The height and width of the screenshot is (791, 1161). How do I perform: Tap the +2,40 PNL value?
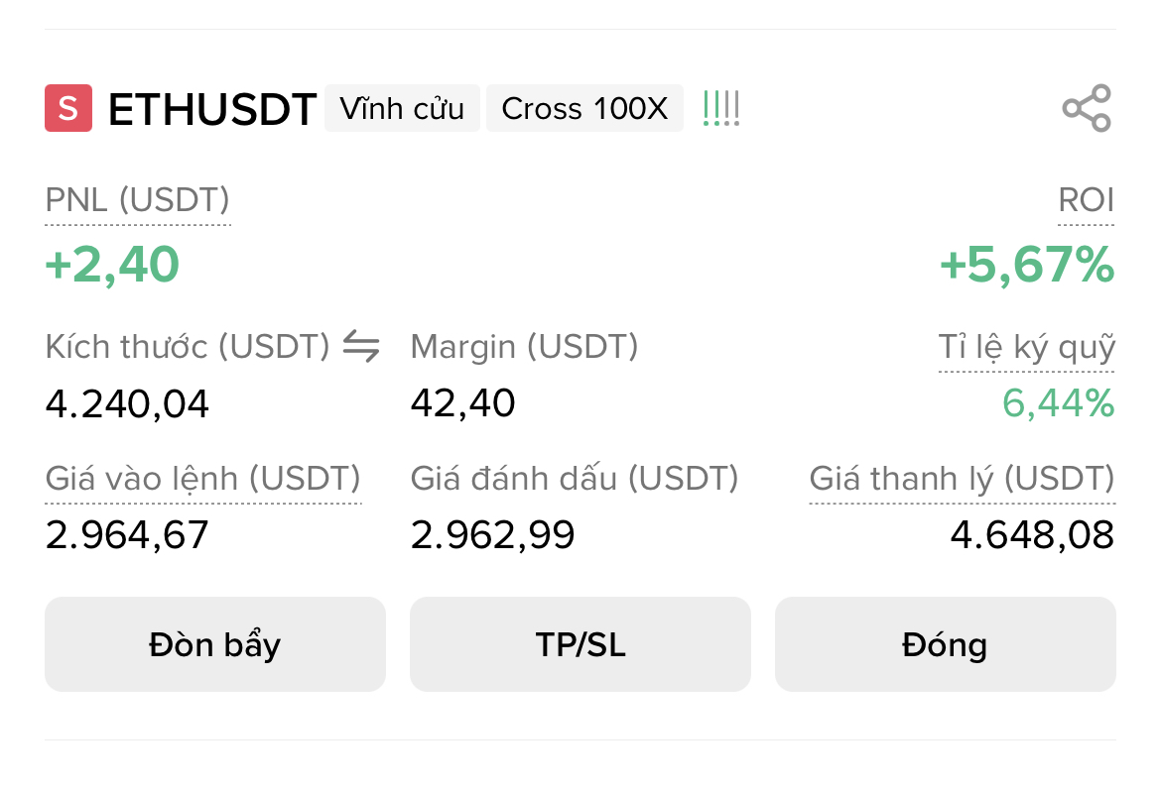coord(113,265)
